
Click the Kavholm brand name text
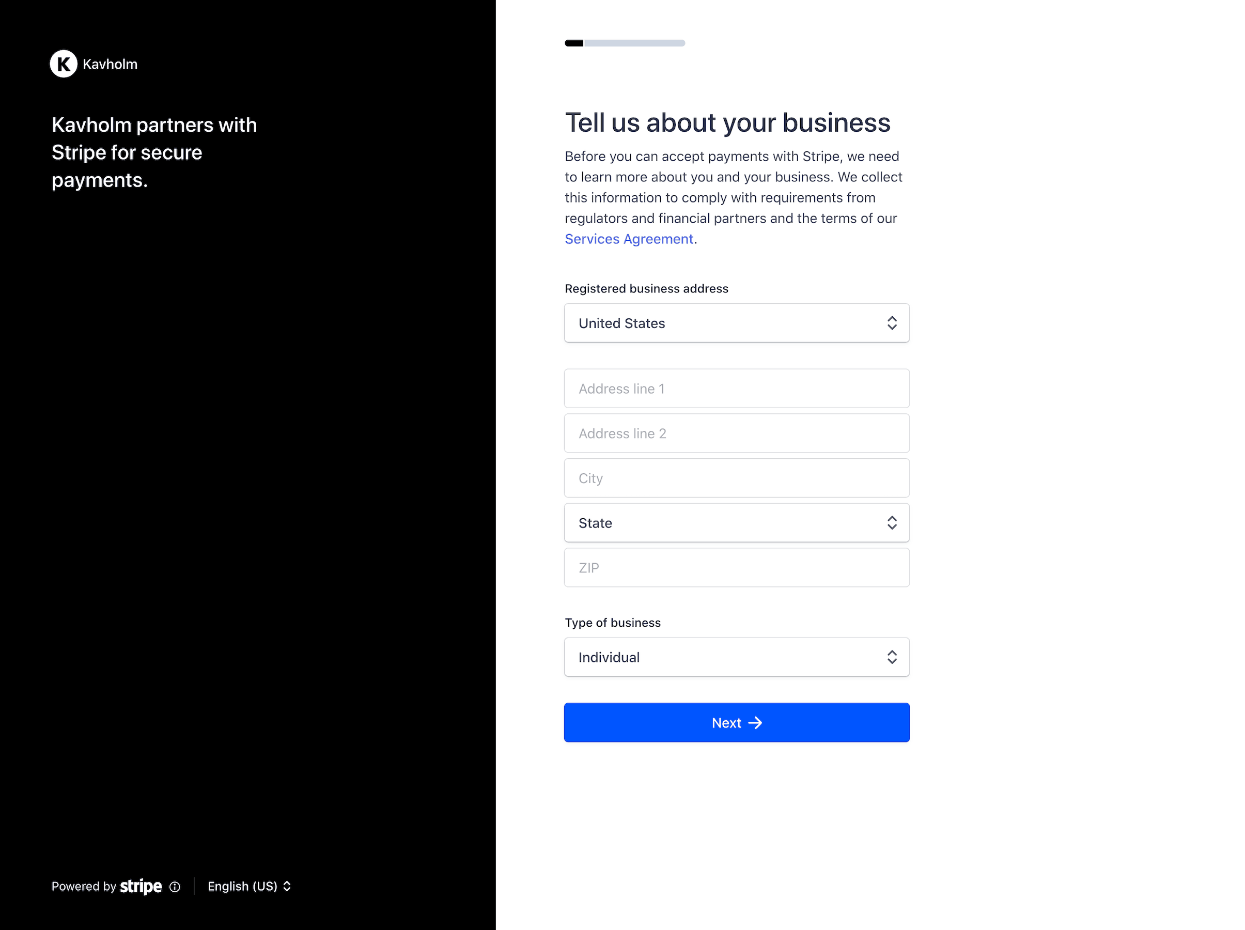[110, 64]
